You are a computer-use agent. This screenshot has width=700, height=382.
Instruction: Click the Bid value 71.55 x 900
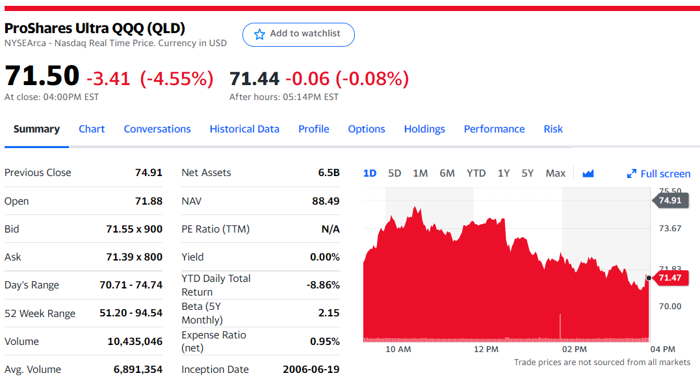(x=135, y=229)
